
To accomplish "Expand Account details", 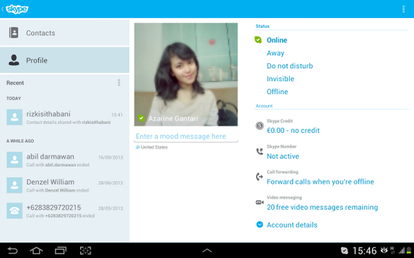I will (x=292, y=225).
